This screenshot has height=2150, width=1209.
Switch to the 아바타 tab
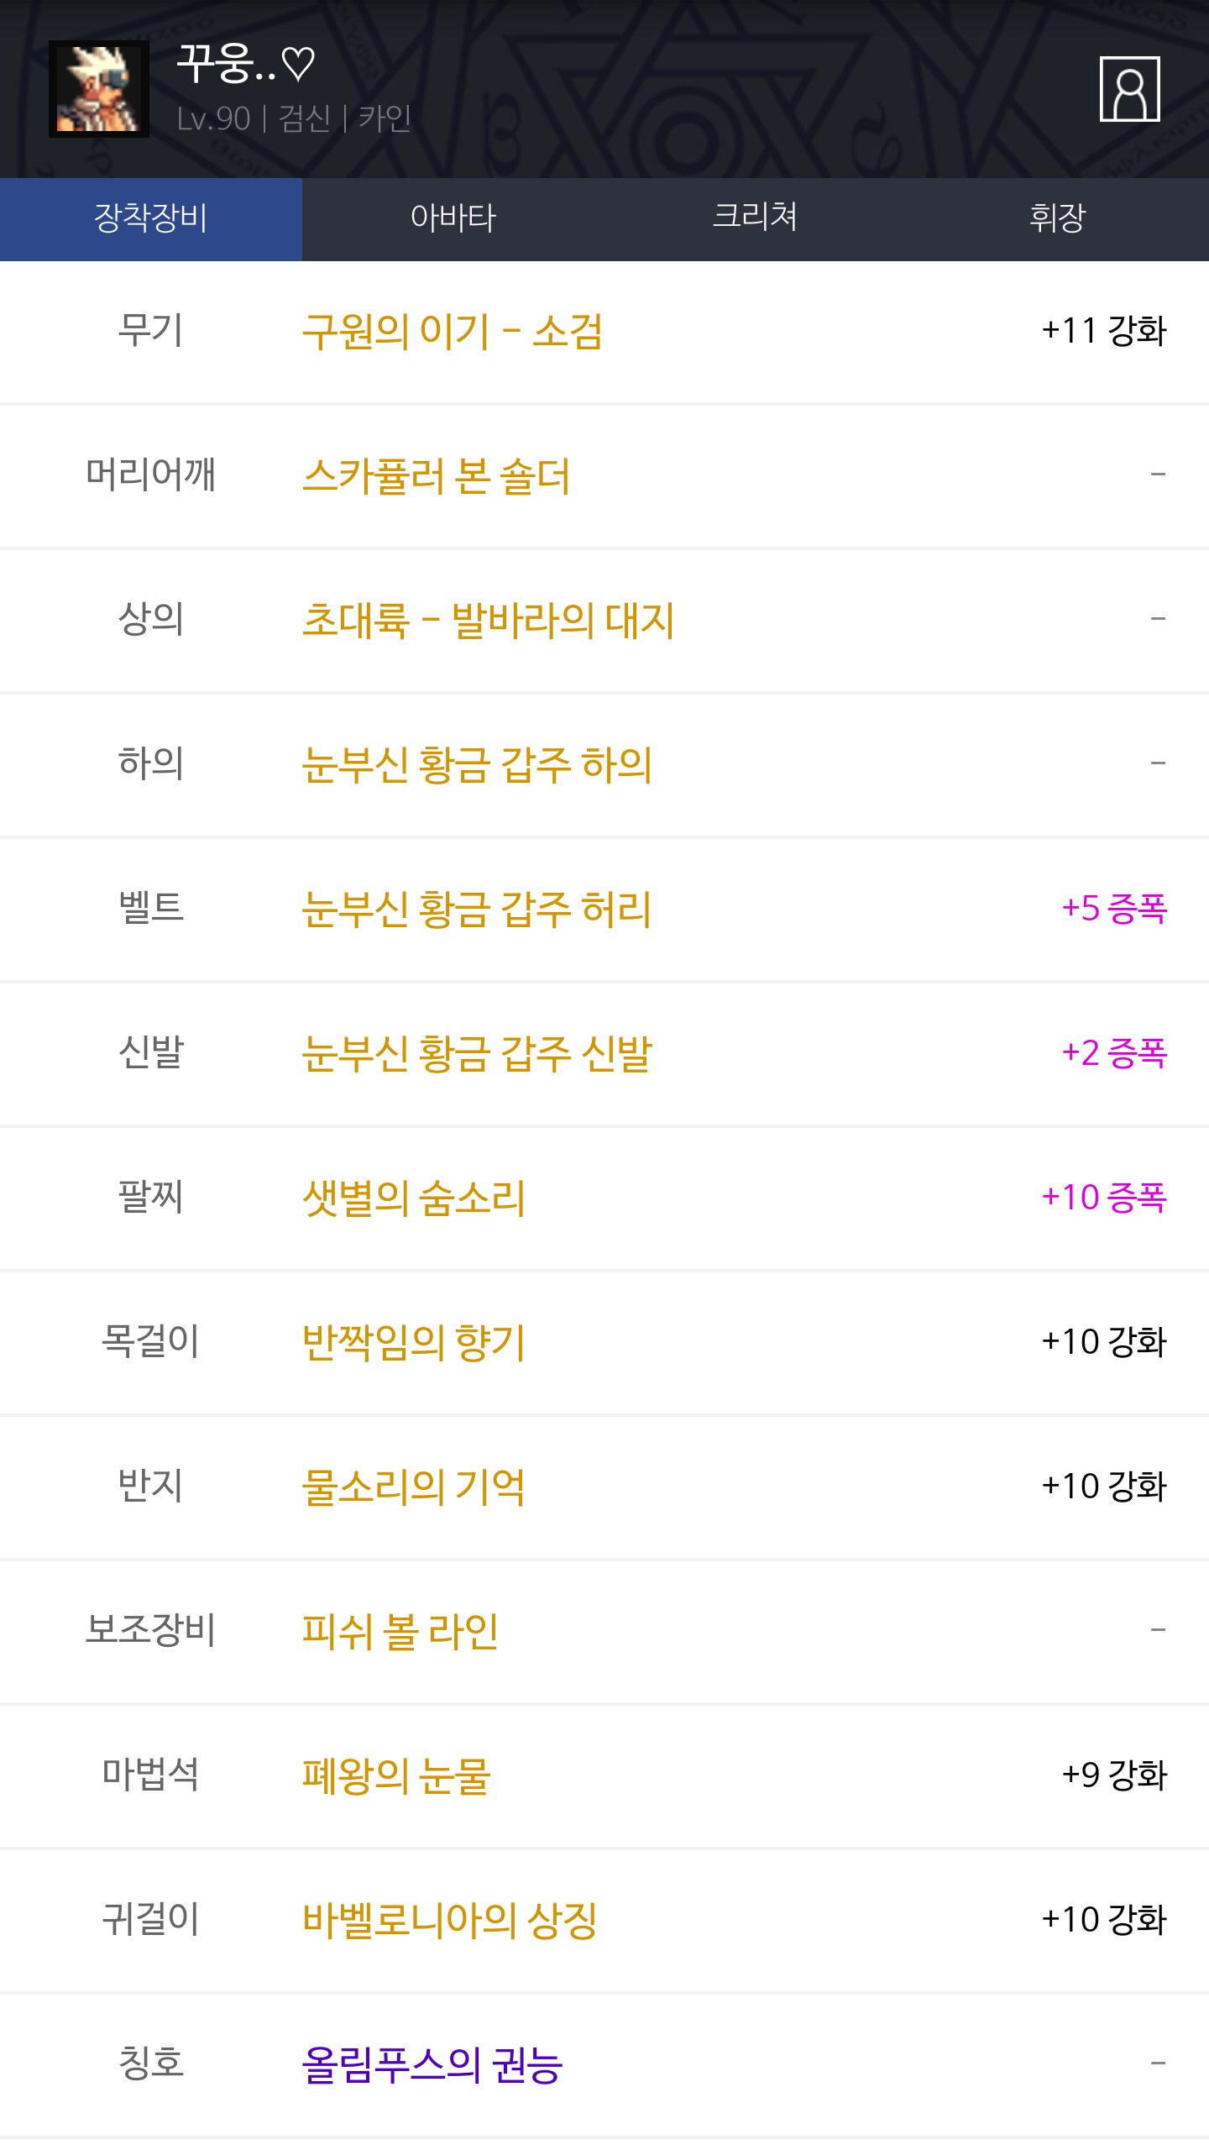453,218
